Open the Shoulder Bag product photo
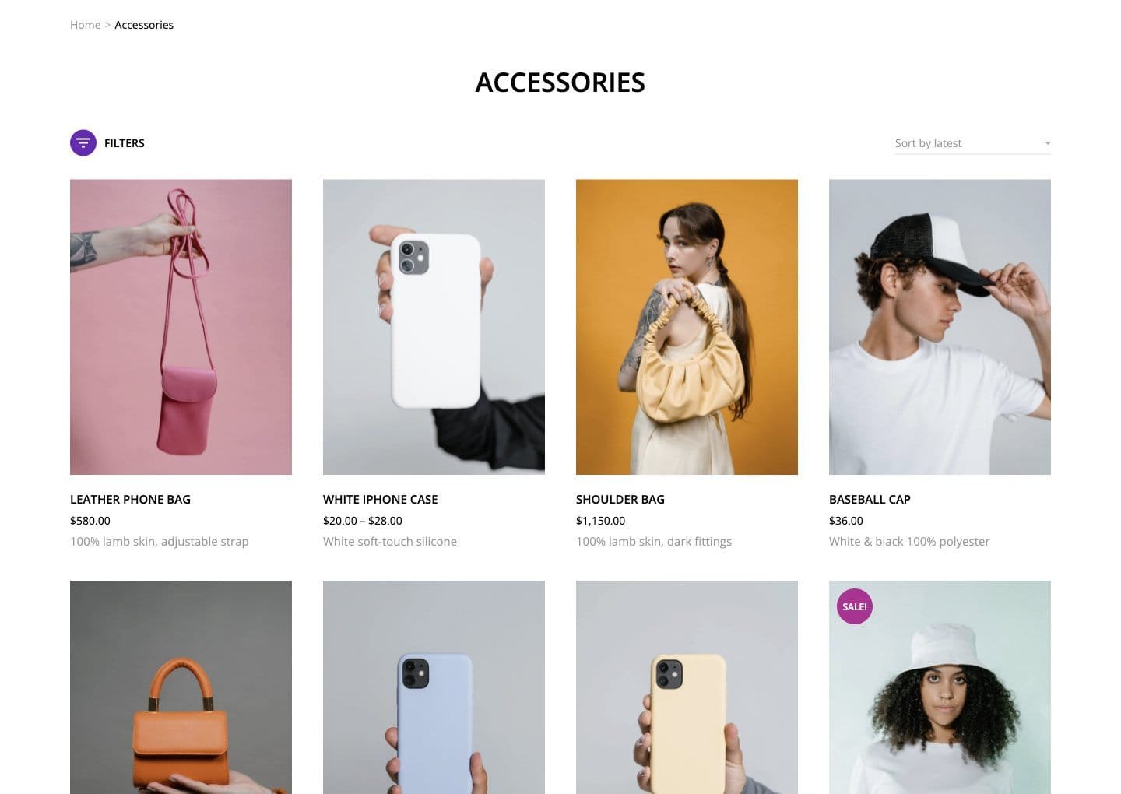 click(687, 327)
